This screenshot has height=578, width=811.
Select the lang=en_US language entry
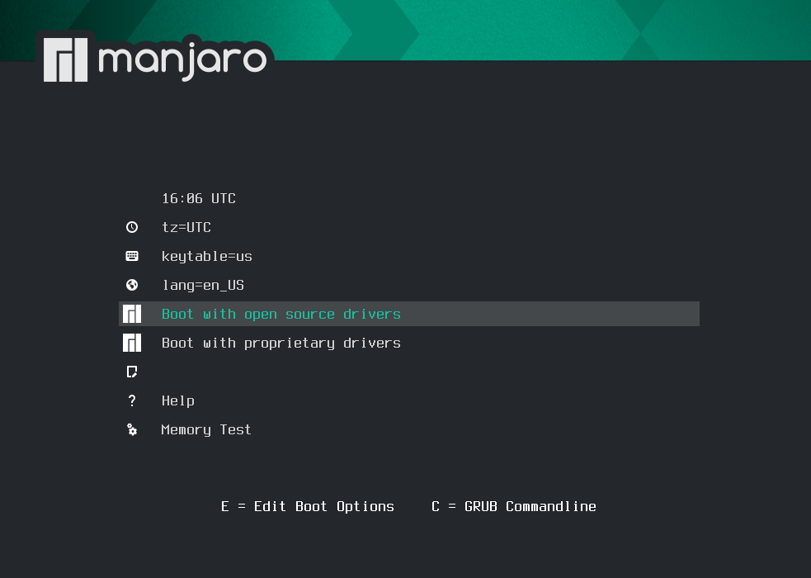(408, 285)
